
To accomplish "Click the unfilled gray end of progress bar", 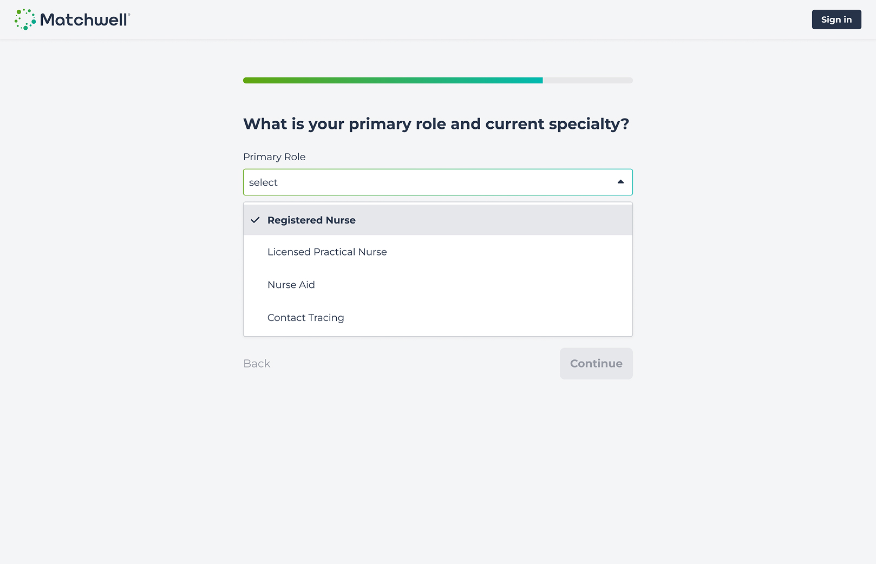I will [x=587, y=80].
